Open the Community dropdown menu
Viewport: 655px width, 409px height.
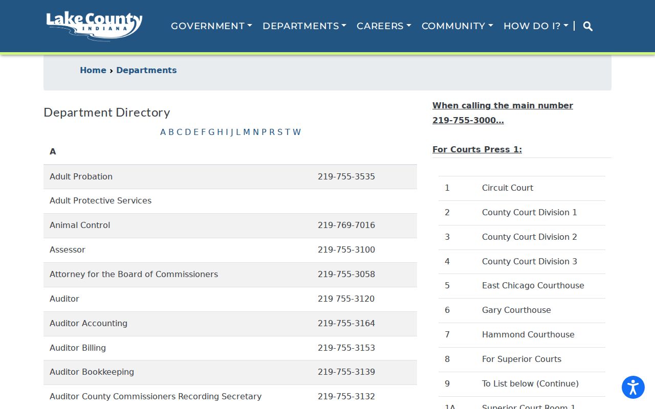tap(457, 26)
